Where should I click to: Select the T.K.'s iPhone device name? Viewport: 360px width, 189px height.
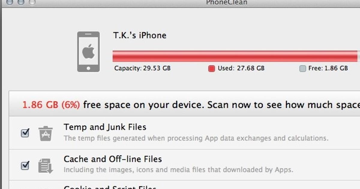point(139,35)
